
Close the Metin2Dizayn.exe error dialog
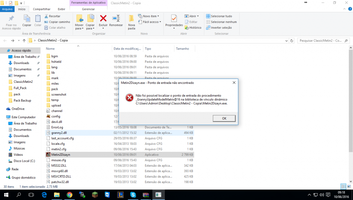point(234,82)
